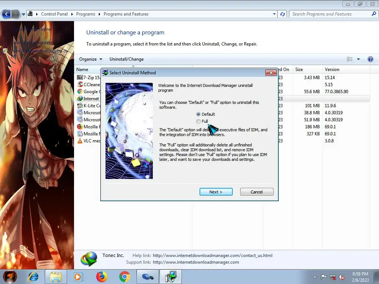Expand arrow after Control Panel breadcrumb
The image size is (379, 284).
(72, 14)
